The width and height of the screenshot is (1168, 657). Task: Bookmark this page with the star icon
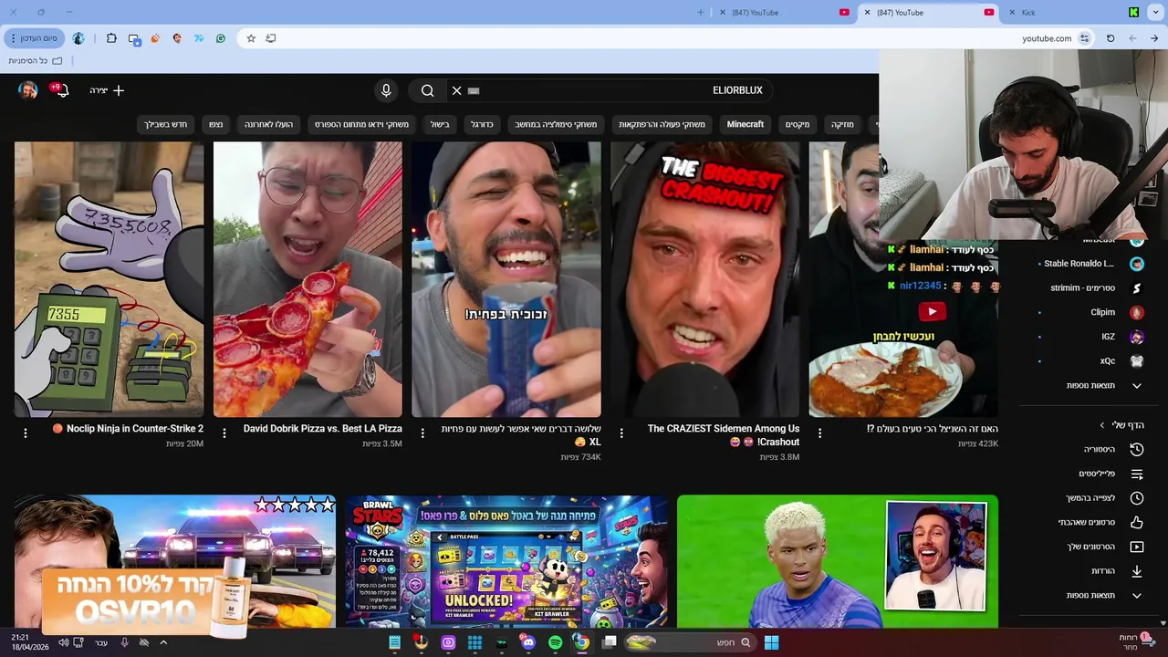(x=251, y=38)
